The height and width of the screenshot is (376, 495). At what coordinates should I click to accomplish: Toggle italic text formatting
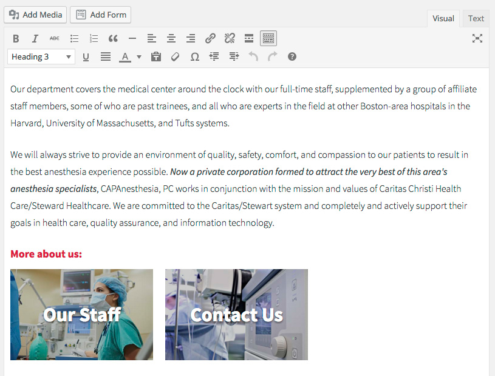click(x=35, y=39)
